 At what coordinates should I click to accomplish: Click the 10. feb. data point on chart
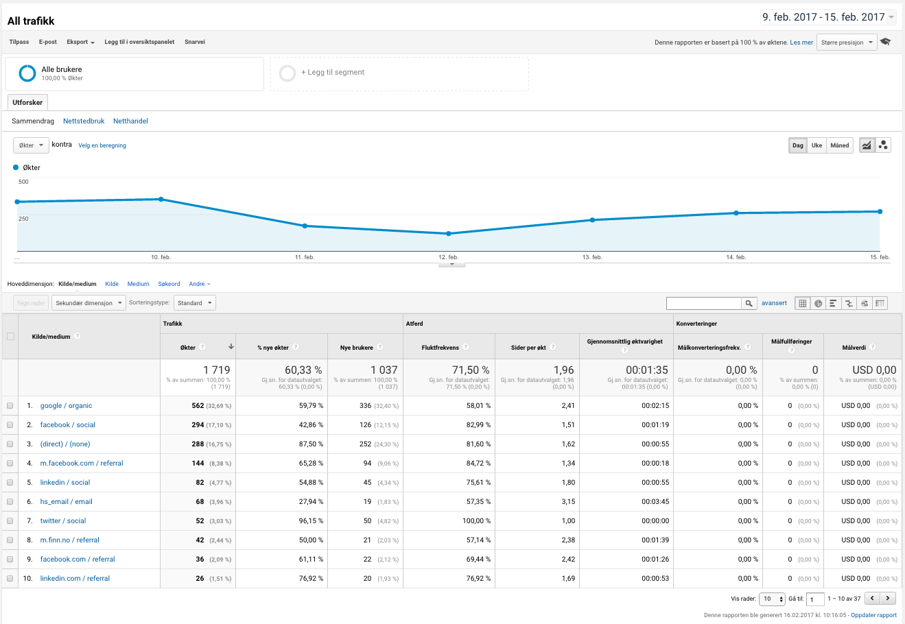tap(161, 200)
